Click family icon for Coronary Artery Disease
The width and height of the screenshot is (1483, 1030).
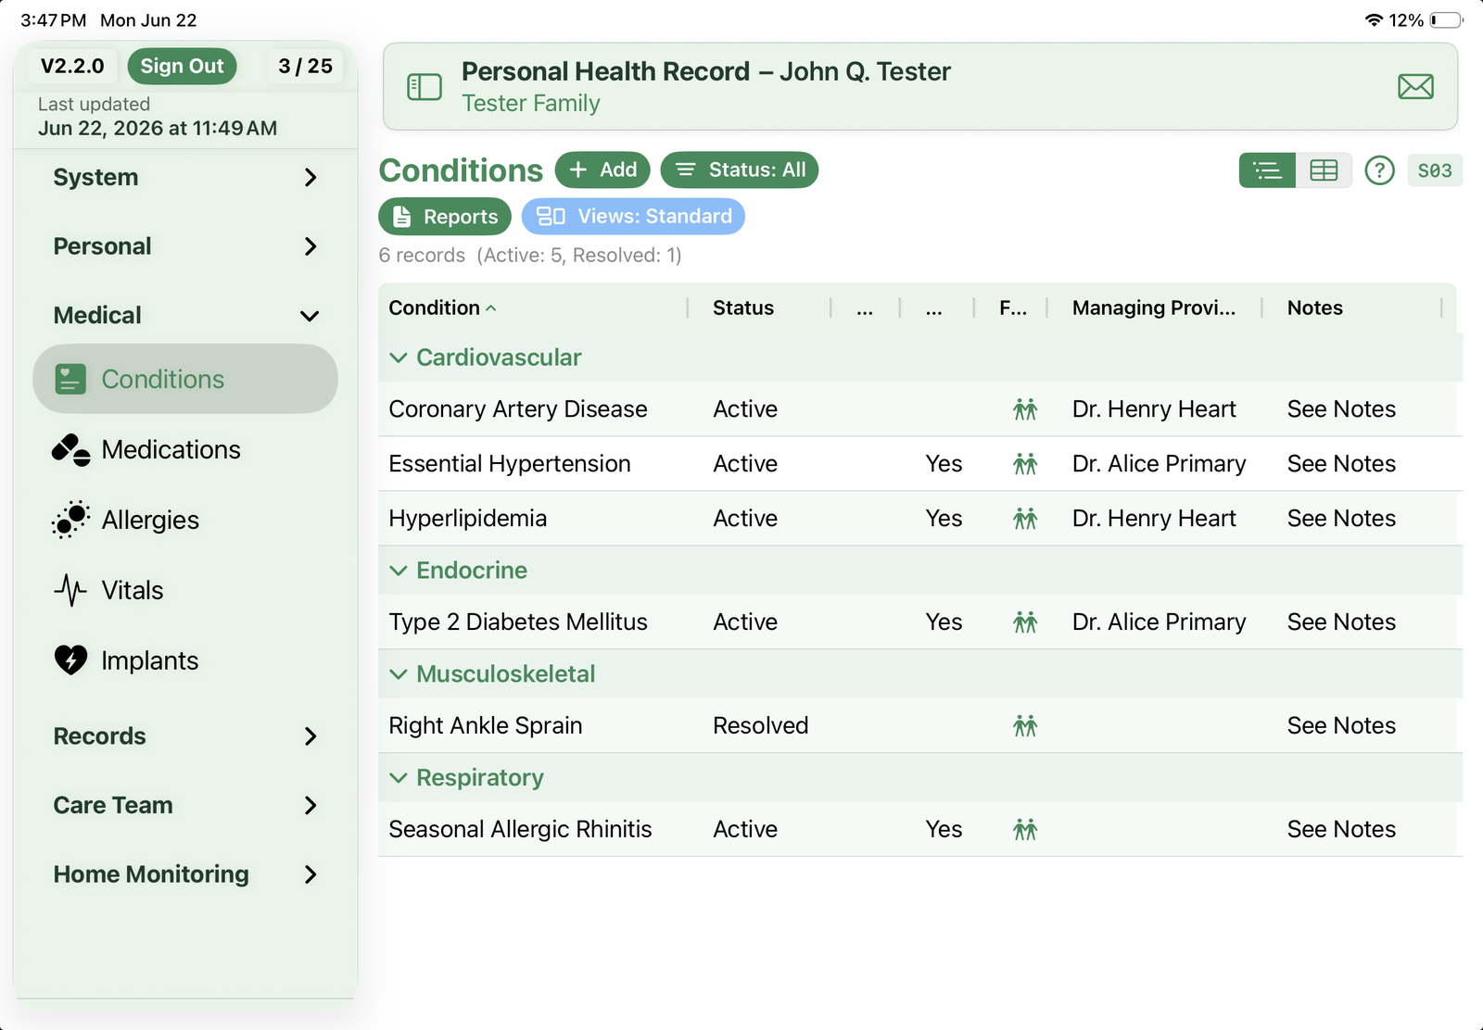coord(1025,409)
